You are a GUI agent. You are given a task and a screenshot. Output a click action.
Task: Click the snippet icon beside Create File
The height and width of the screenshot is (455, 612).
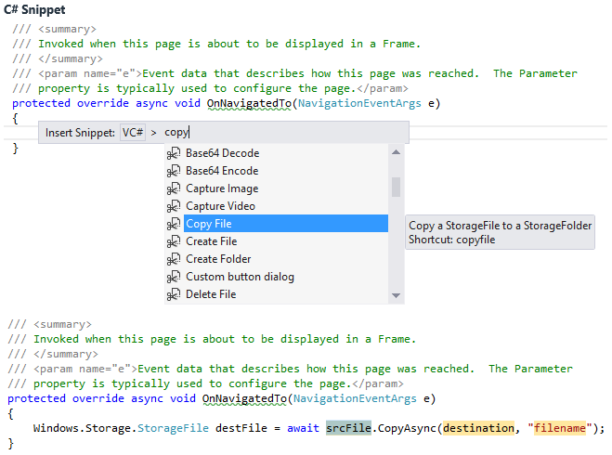pyautogui.click(x=173, y=241)
